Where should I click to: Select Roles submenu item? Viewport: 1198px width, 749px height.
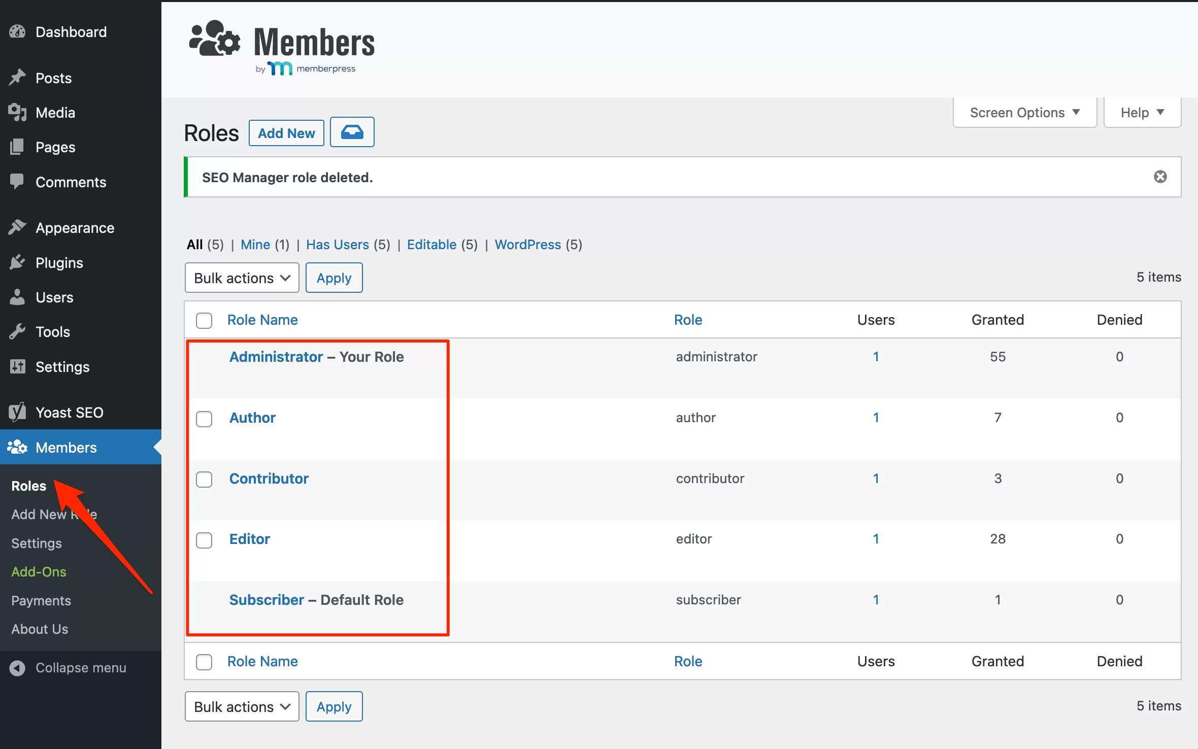pos(29,486)
